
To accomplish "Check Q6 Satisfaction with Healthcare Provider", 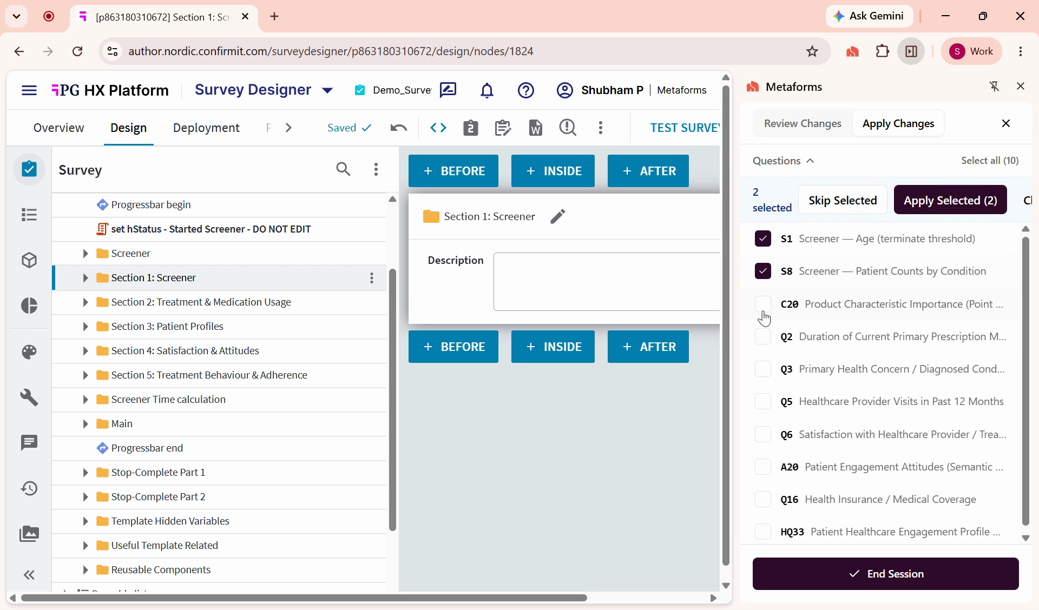I will click(763, 434).
